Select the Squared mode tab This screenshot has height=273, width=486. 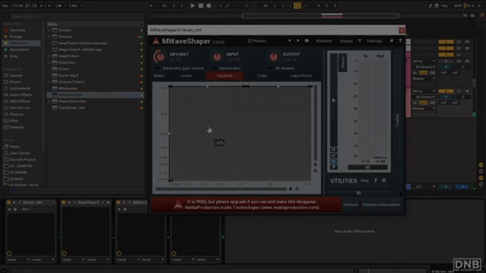224,76
